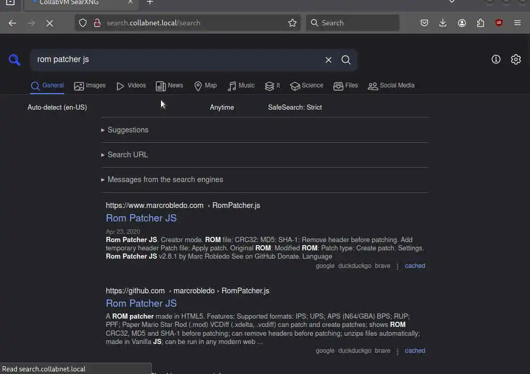Click the github.com result URL
The image size is (530, 374).
187,291
